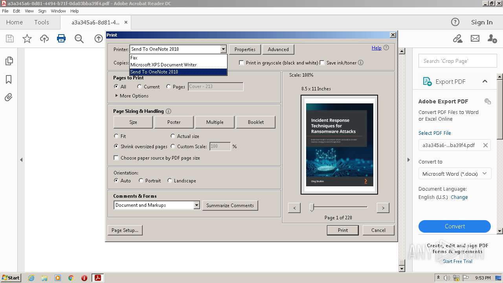
Task: Click the Advanced button
Action: point(278,50)
